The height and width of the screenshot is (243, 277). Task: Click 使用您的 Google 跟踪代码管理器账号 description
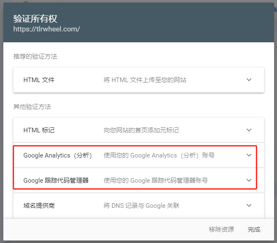click(156, 181)
